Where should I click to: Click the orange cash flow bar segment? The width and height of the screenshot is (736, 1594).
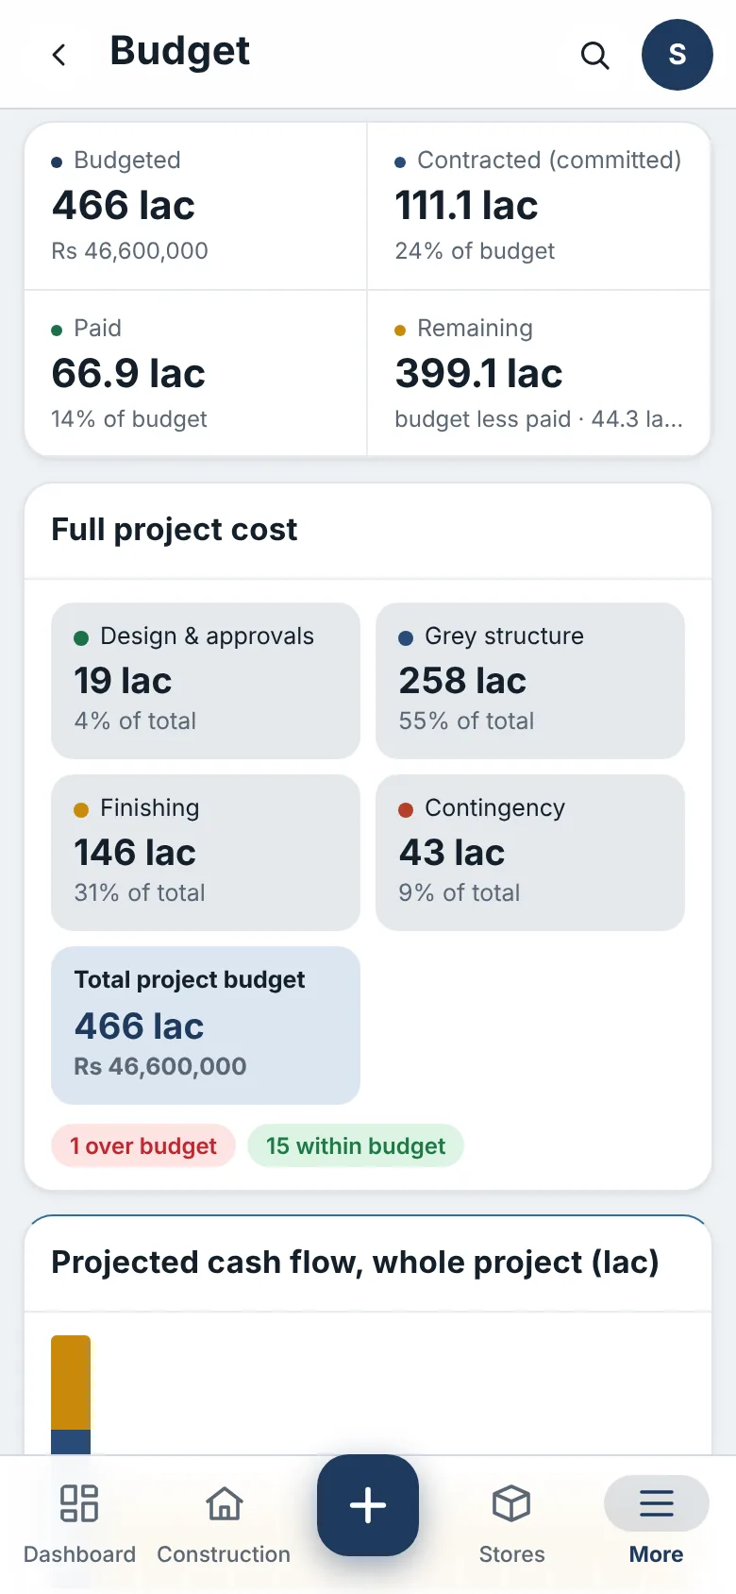[71, 1382]
